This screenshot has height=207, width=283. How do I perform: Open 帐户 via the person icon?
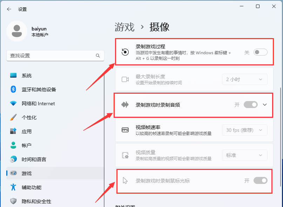(13, 145)
